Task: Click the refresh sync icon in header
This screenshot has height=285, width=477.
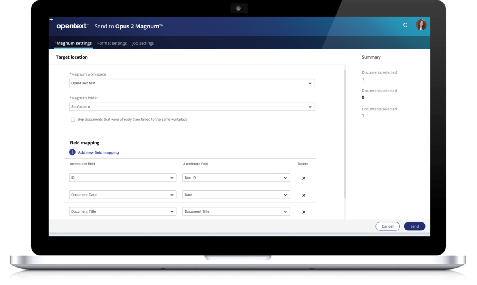Action: pos(405,25)
